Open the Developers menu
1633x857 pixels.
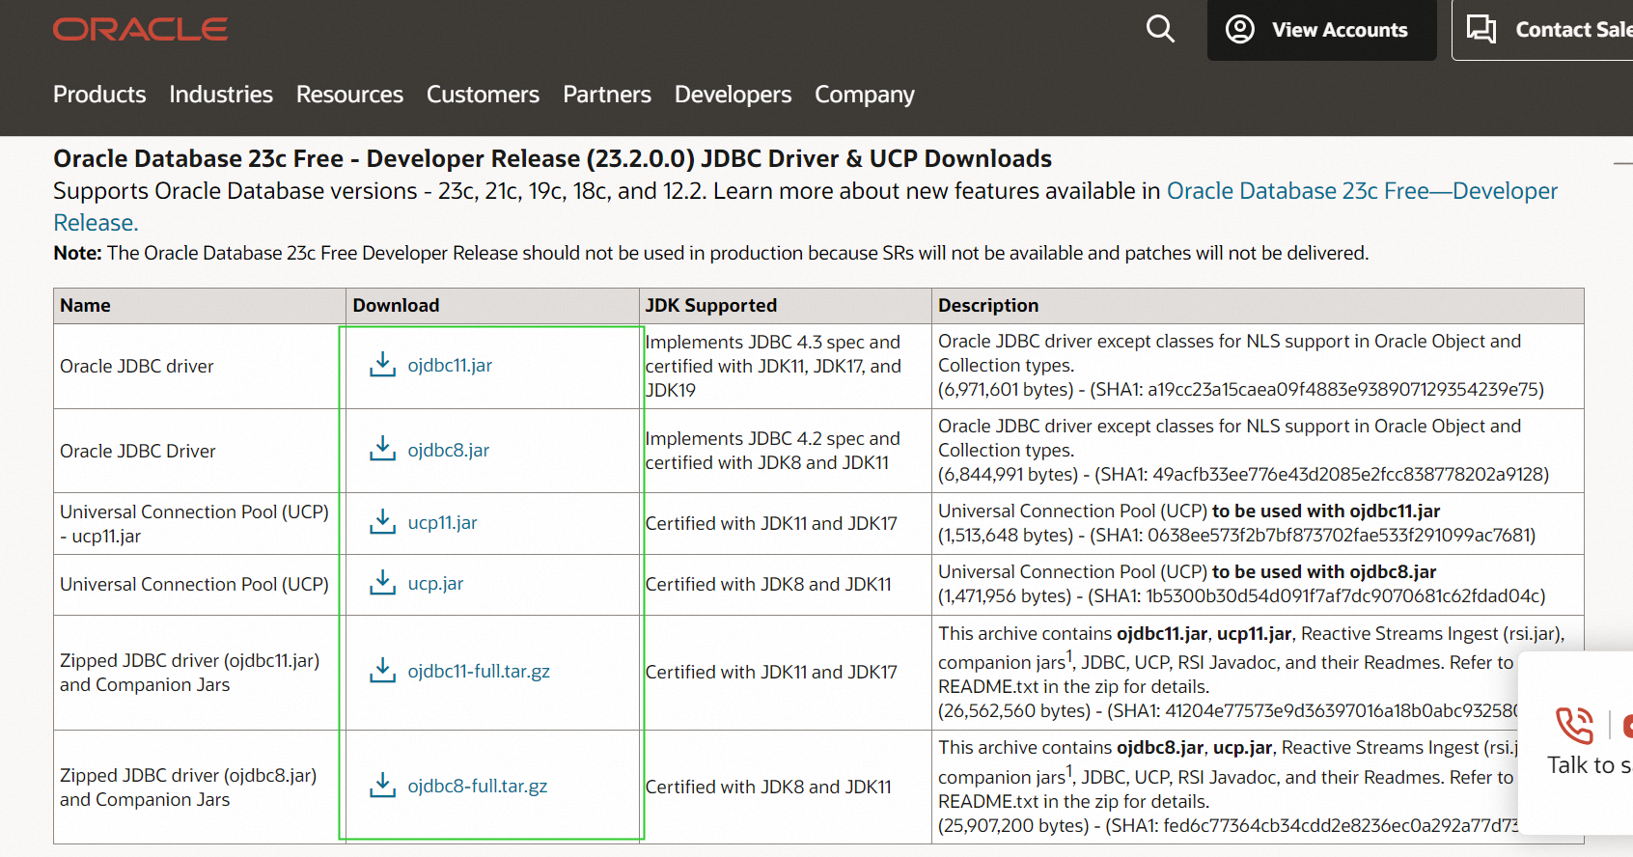pyautogui.click(x=733, y=95)
